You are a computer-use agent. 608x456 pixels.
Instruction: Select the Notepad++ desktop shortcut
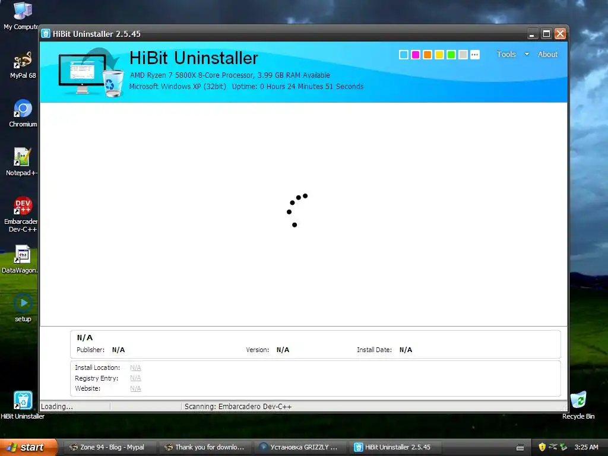click(22, 162)
